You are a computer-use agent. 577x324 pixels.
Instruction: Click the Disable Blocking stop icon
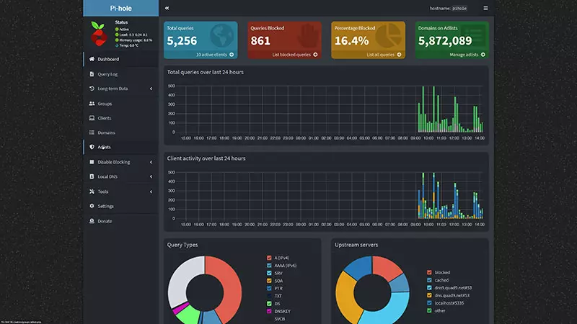click(92, 161)
